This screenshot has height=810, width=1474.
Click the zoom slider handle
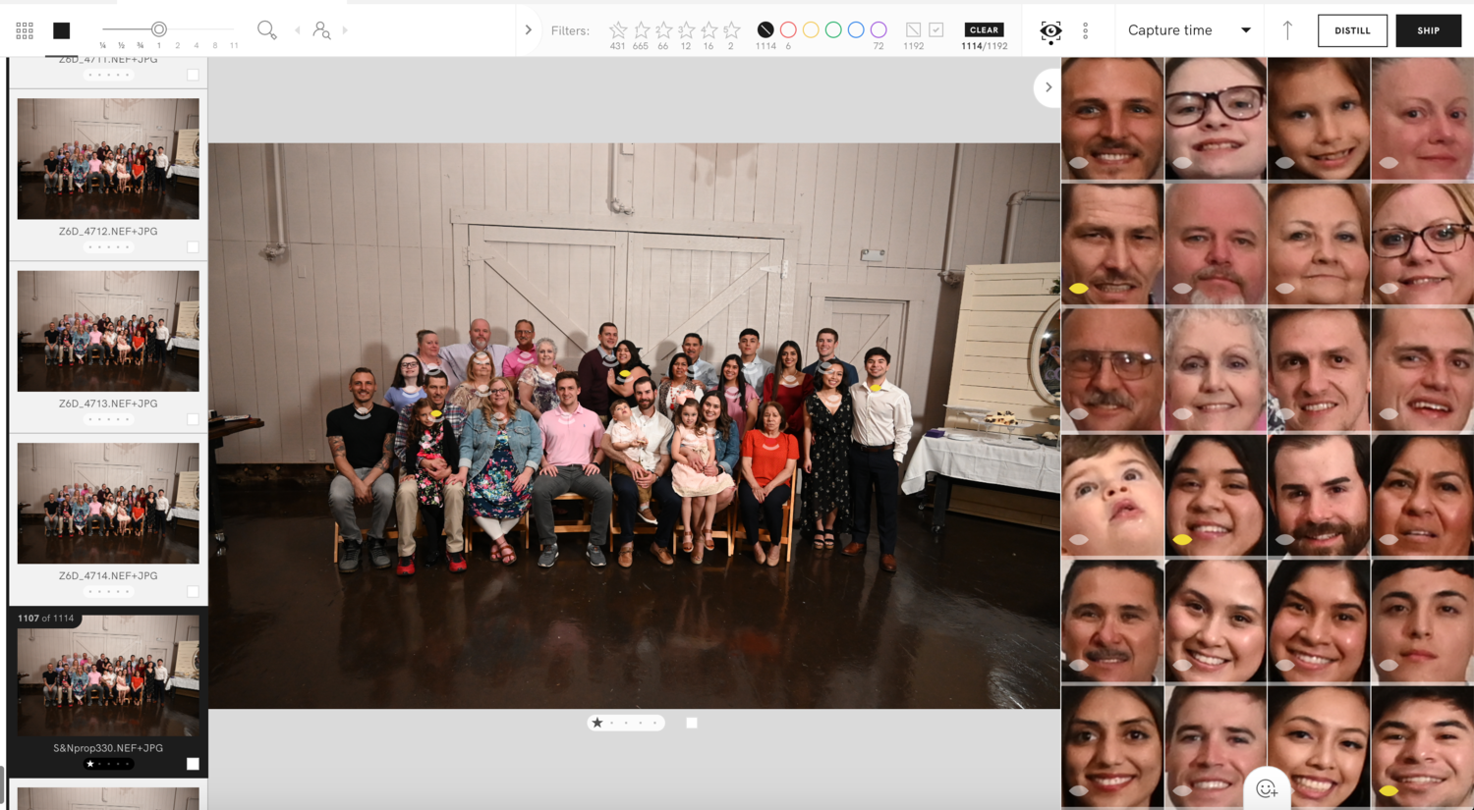click(x=158, y=29)
